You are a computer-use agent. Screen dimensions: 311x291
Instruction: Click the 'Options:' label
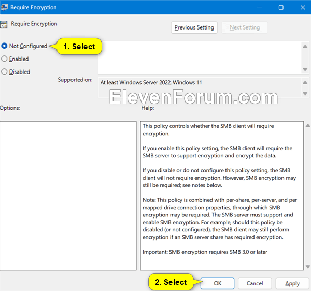10,108
